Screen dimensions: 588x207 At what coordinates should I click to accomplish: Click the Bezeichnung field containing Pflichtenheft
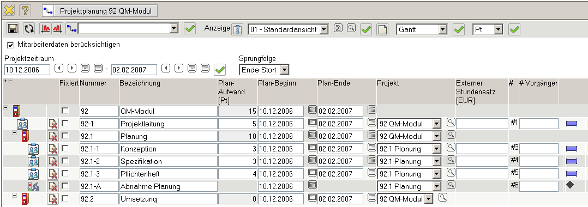pyautogui.click(x=169, y=174)
